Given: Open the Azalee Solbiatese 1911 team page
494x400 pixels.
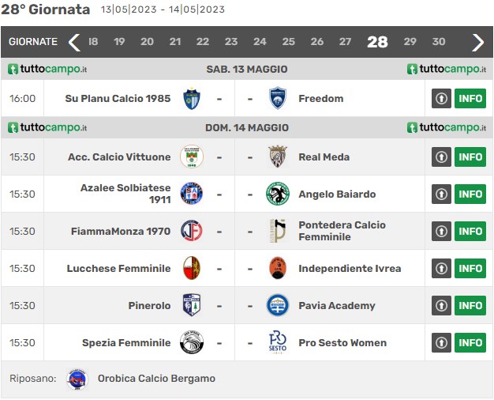Looking at the screenshot, I should [125, 194].
